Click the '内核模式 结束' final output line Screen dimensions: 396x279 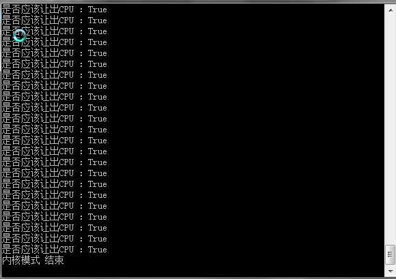[33, 261]
